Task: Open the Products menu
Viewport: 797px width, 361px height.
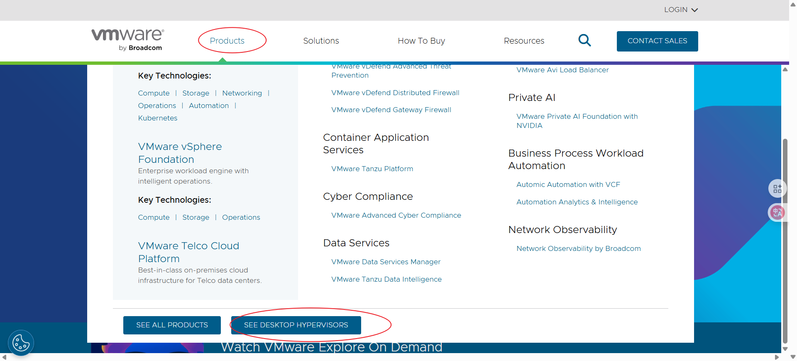Action: [227, 41]
